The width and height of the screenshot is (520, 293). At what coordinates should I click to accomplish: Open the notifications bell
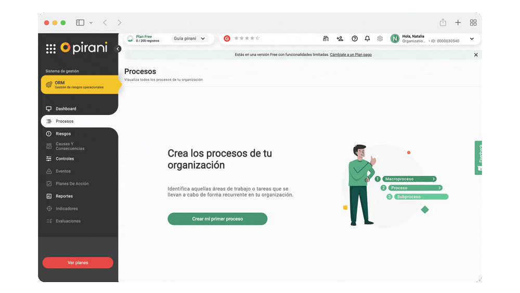[367, 39]
